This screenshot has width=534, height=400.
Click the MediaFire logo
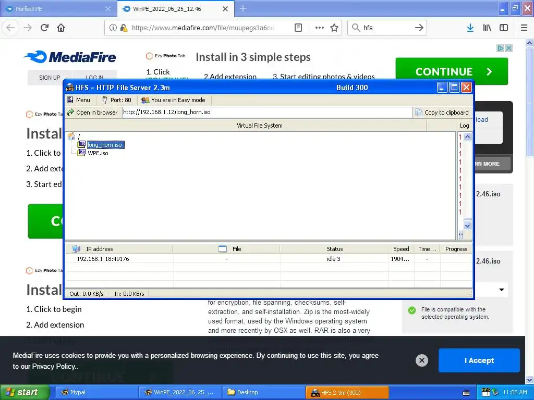pyautogui.click(x=70, y=57)
